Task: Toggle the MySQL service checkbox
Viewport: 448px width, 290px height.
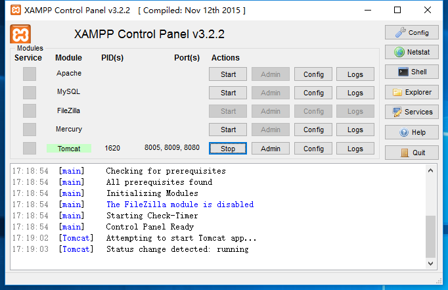Action: [30, 92]
